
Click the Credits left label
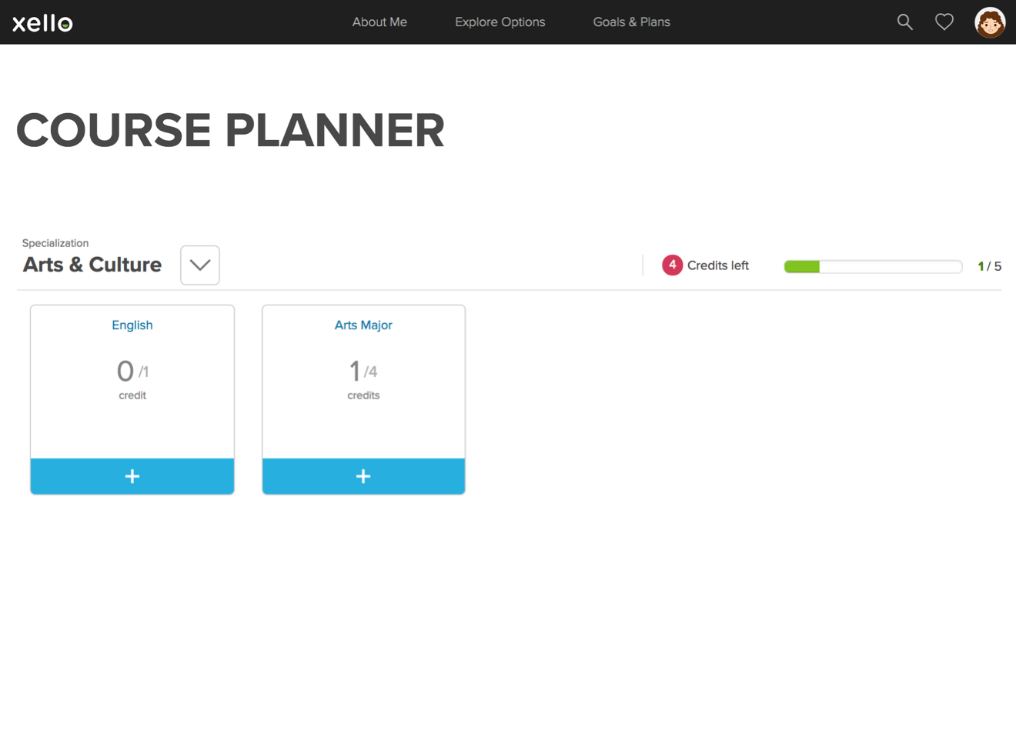[718, 265]
